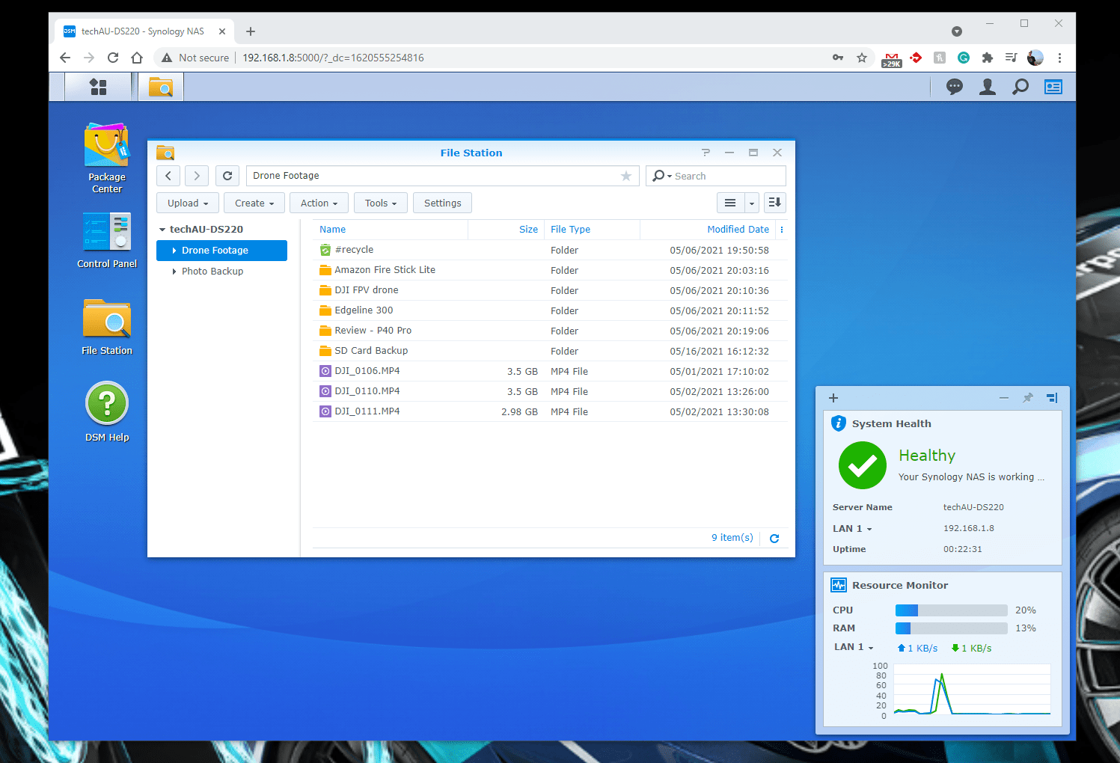Open the Chrome three-dot menu
This screenshot has height=763, width=1120.
[1059, 58]
